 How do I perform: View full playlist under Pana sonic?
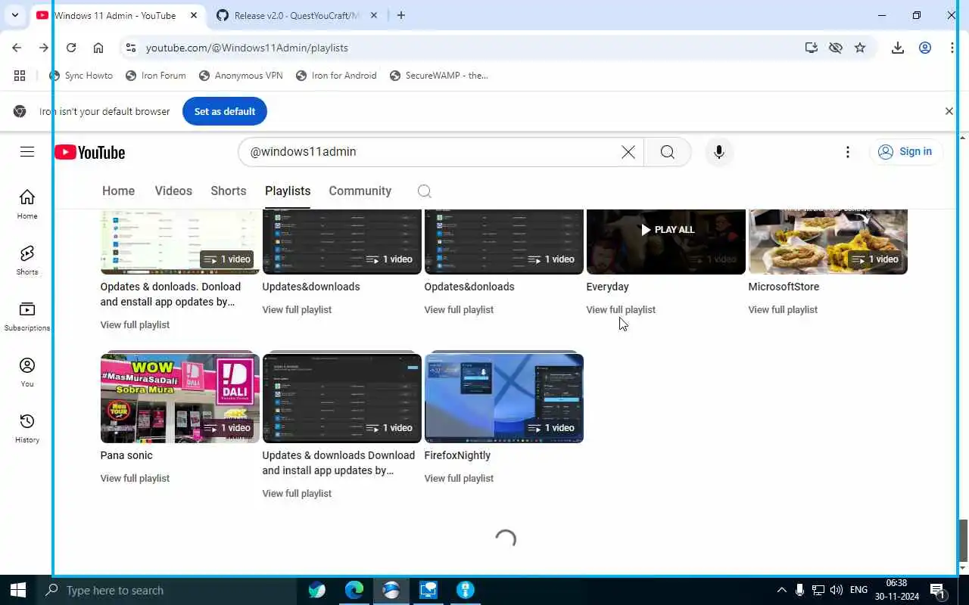[135, 478]
